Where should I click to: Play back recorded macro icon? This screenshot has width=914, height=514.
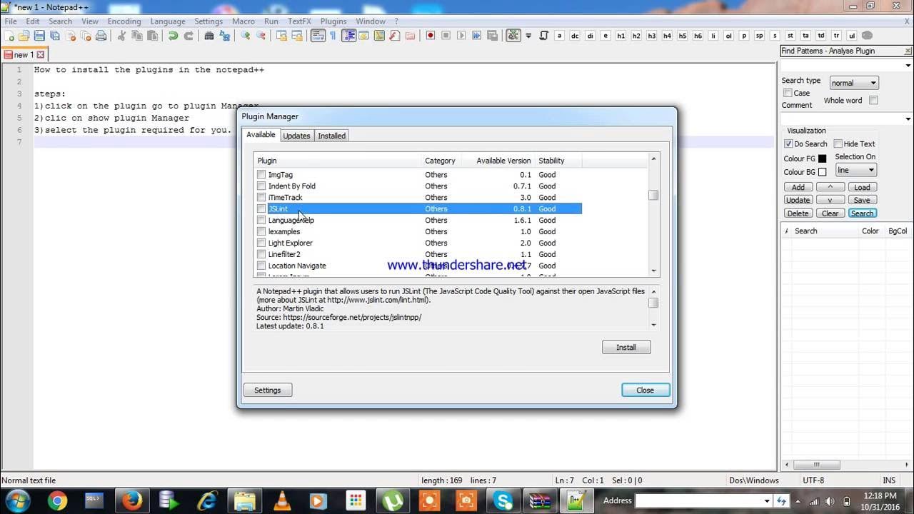(461, 36)
